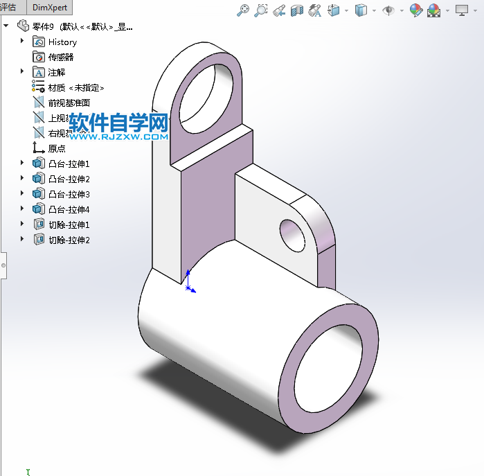
Task: Expand the 注解 annotations folder
Action: pyautogui.click(x=22, y=71)
